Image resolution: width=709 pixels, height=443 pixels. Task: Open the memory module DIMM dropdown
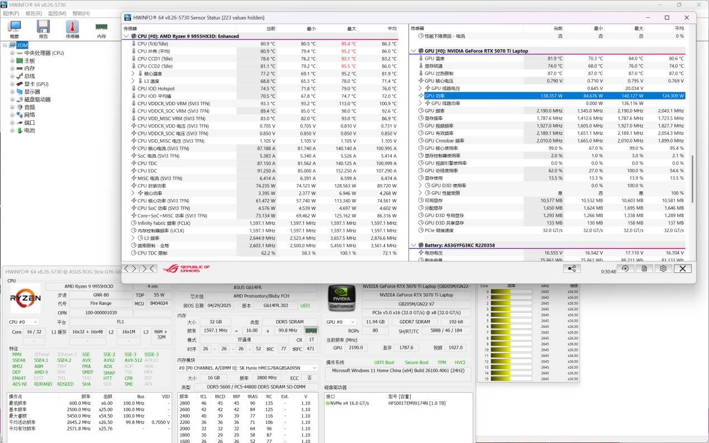(248, 368)
